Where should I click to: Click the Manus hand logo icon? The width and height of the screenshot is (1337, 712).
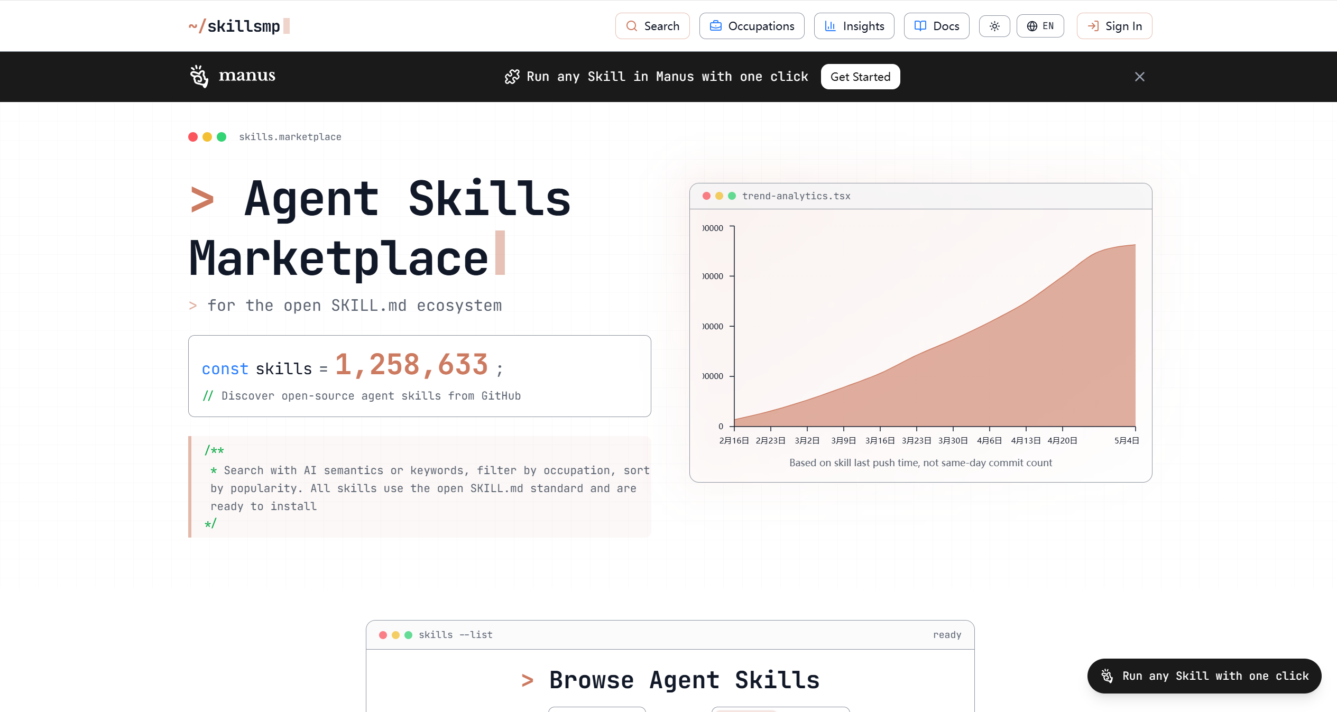pyautogui.click(x=199, y=77)
